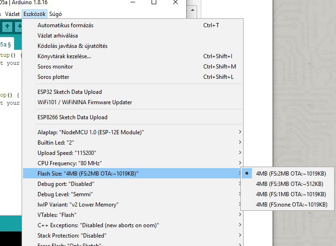The image size is (336, 246).
Task: Run ESP32 Sketch Data Upload
Action: pyautogui.click(x=133, y=92)
